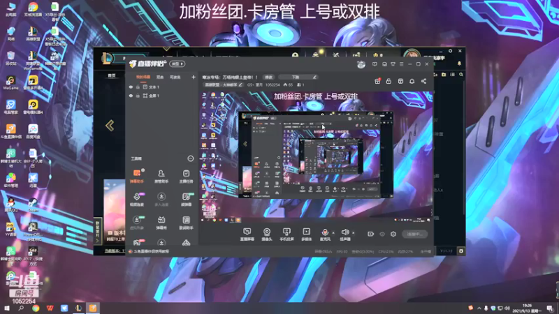
Task: Hide the 文本 1 layer with the eye icon
Action: (x=131, y=87)
